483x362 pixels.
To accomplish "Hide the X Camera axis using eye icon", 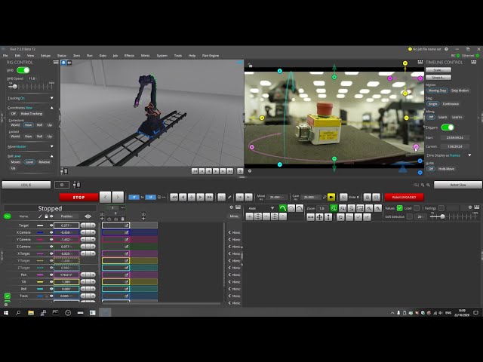I will pyautogui.click(x=51, y=232).
